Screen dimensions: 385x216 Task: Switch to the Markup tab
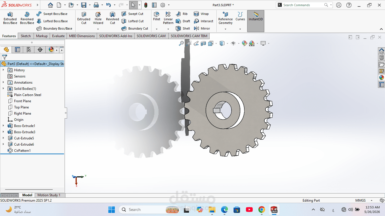coord(42,36)
